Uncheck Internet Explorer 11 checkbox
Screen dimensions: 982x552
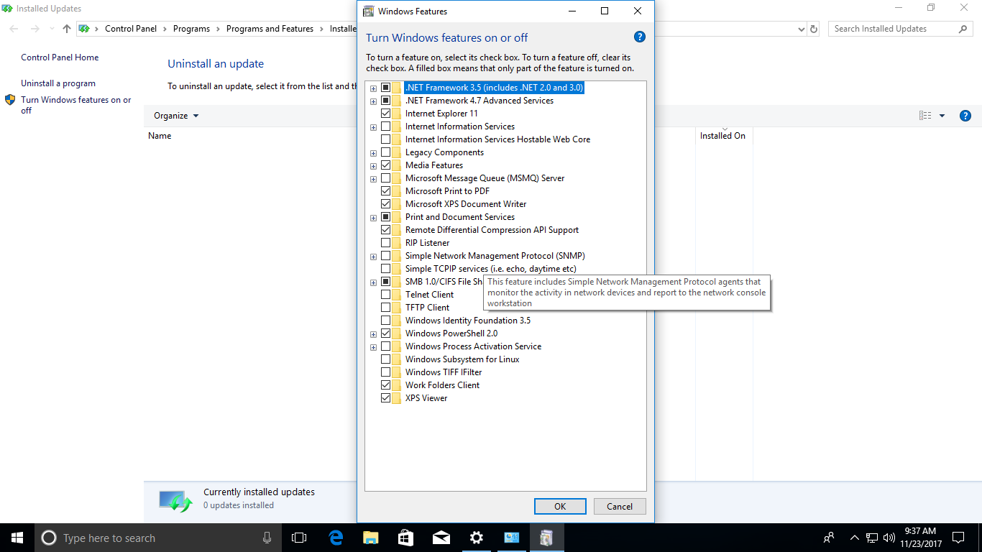click(x=386, y=114)
